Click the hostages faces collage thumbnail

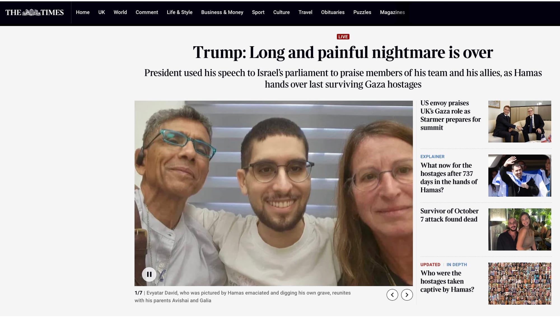520,283
